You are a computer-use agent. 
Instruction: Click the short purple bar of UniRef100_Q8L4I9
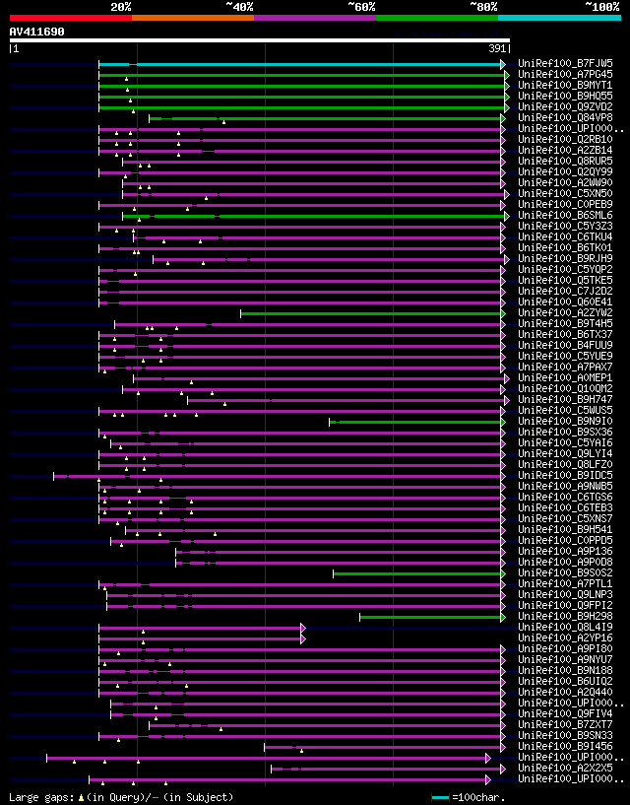[202, 628]
